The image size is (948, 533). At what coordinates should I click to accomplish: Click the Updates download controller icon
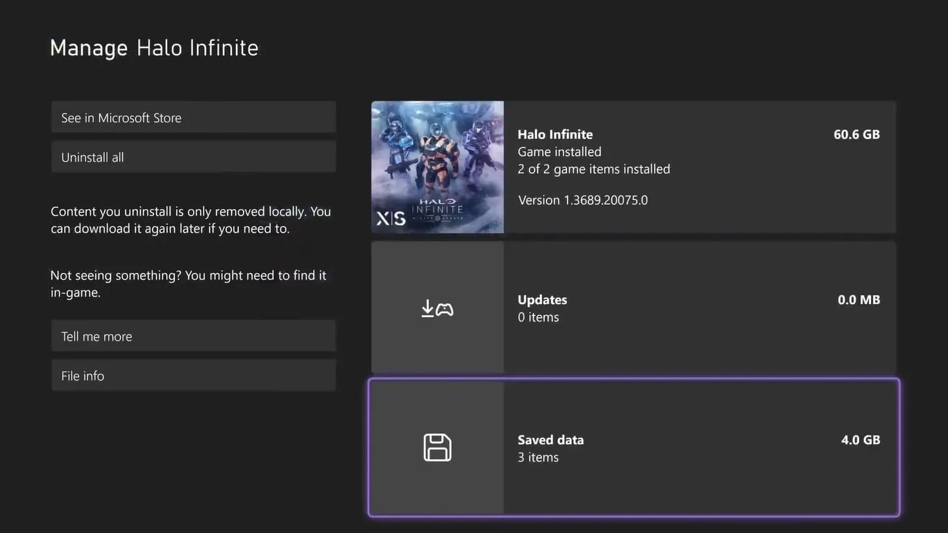click(x=437, y=307)
